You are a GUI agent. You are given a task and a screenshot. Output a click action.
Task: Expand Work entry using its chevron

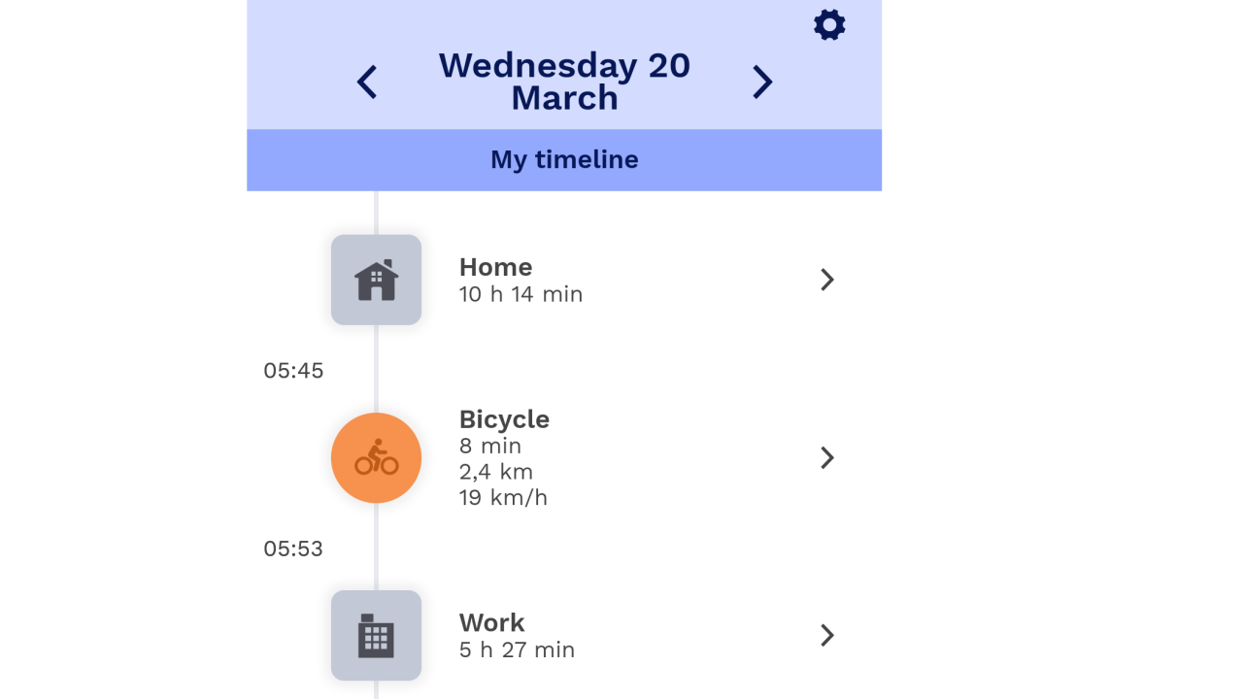tap(826, 636)
